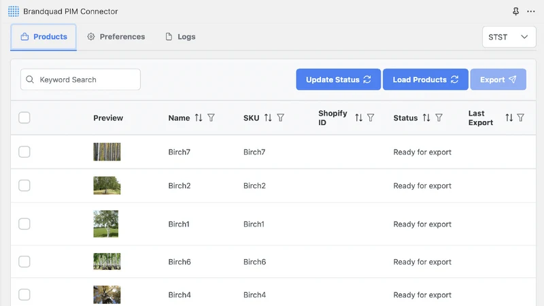The width and height of the screenshot is (544, 306).
Task: Filter the Shopify ID column
Action: (371, 118)
